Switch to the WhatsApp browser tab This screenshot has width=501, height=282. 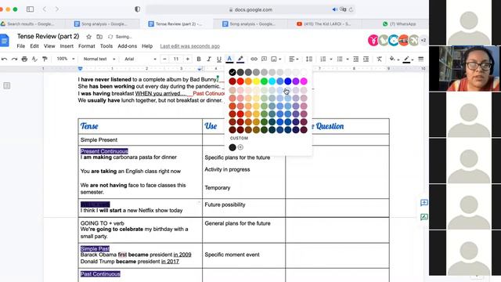click(399, 23)
